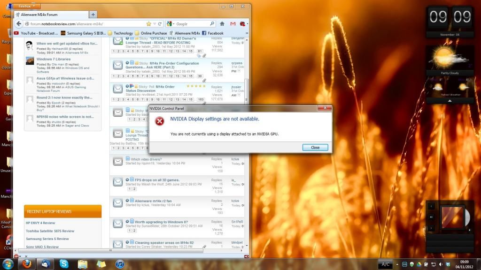The width and height of the screenshot is (481, 270).
Task: Click the album art in media gadget
Action: click(x=452, y=217)
